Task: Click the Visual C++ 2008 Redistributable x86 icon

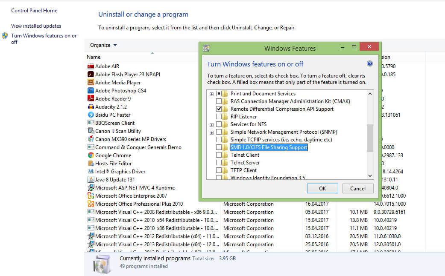Action: (91, 212)
